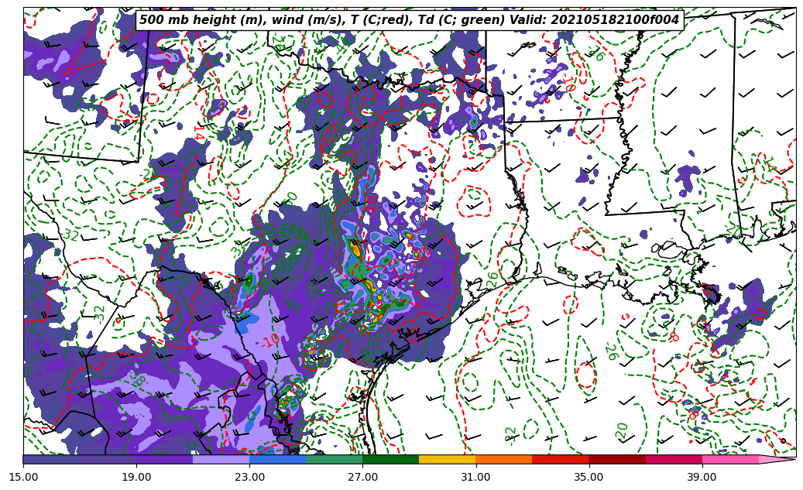Click the red -14 temperature contour label

[200, 132]
